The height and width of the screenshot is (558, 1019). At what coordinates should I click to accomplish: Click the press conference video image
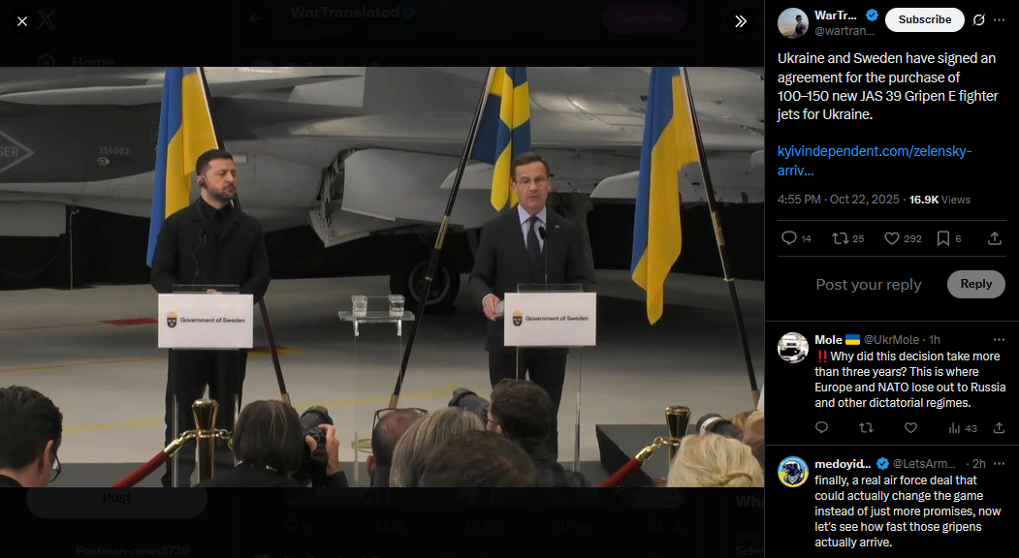(382, 277)
